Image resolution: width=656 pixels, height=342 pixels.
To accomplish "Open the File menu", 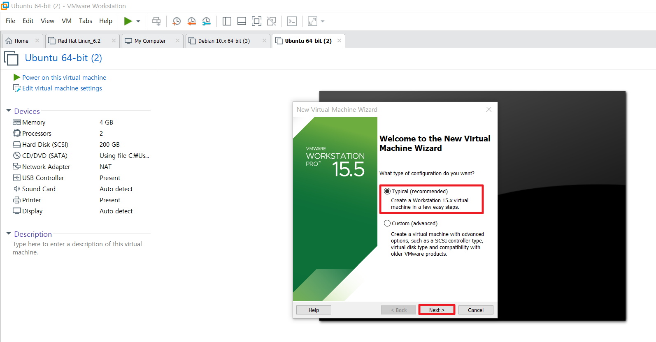I will tap(10, 21).
